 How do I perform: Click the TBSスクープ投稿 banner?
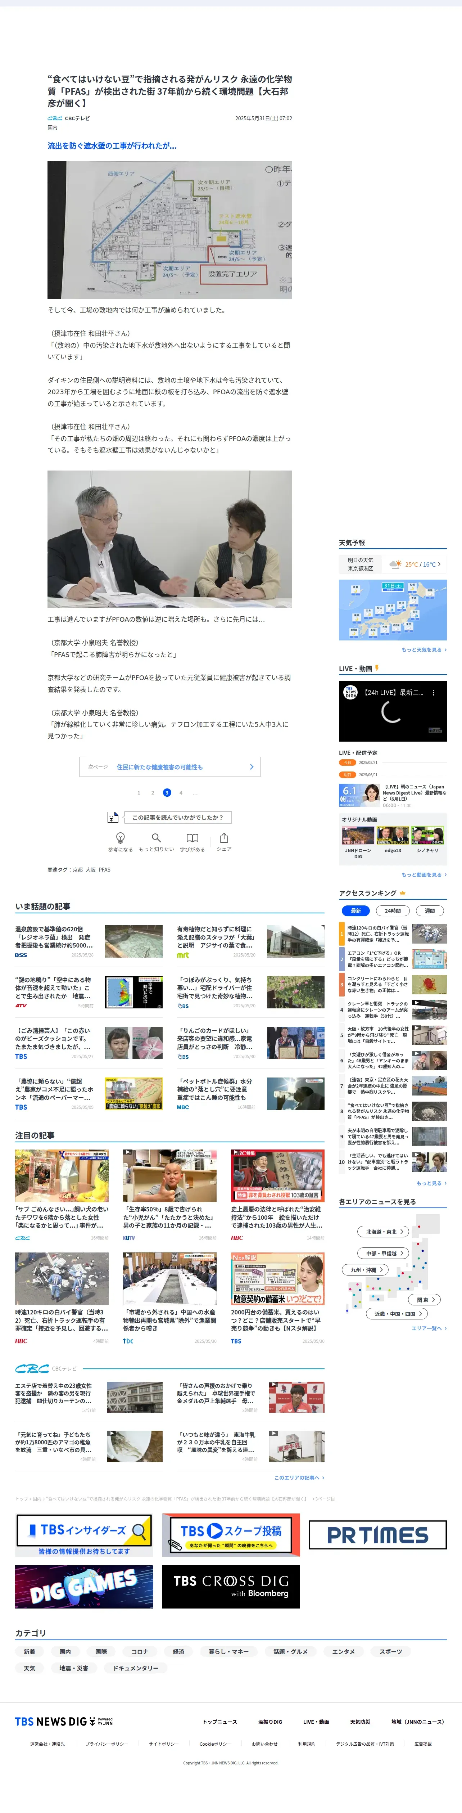point(231,1536)
